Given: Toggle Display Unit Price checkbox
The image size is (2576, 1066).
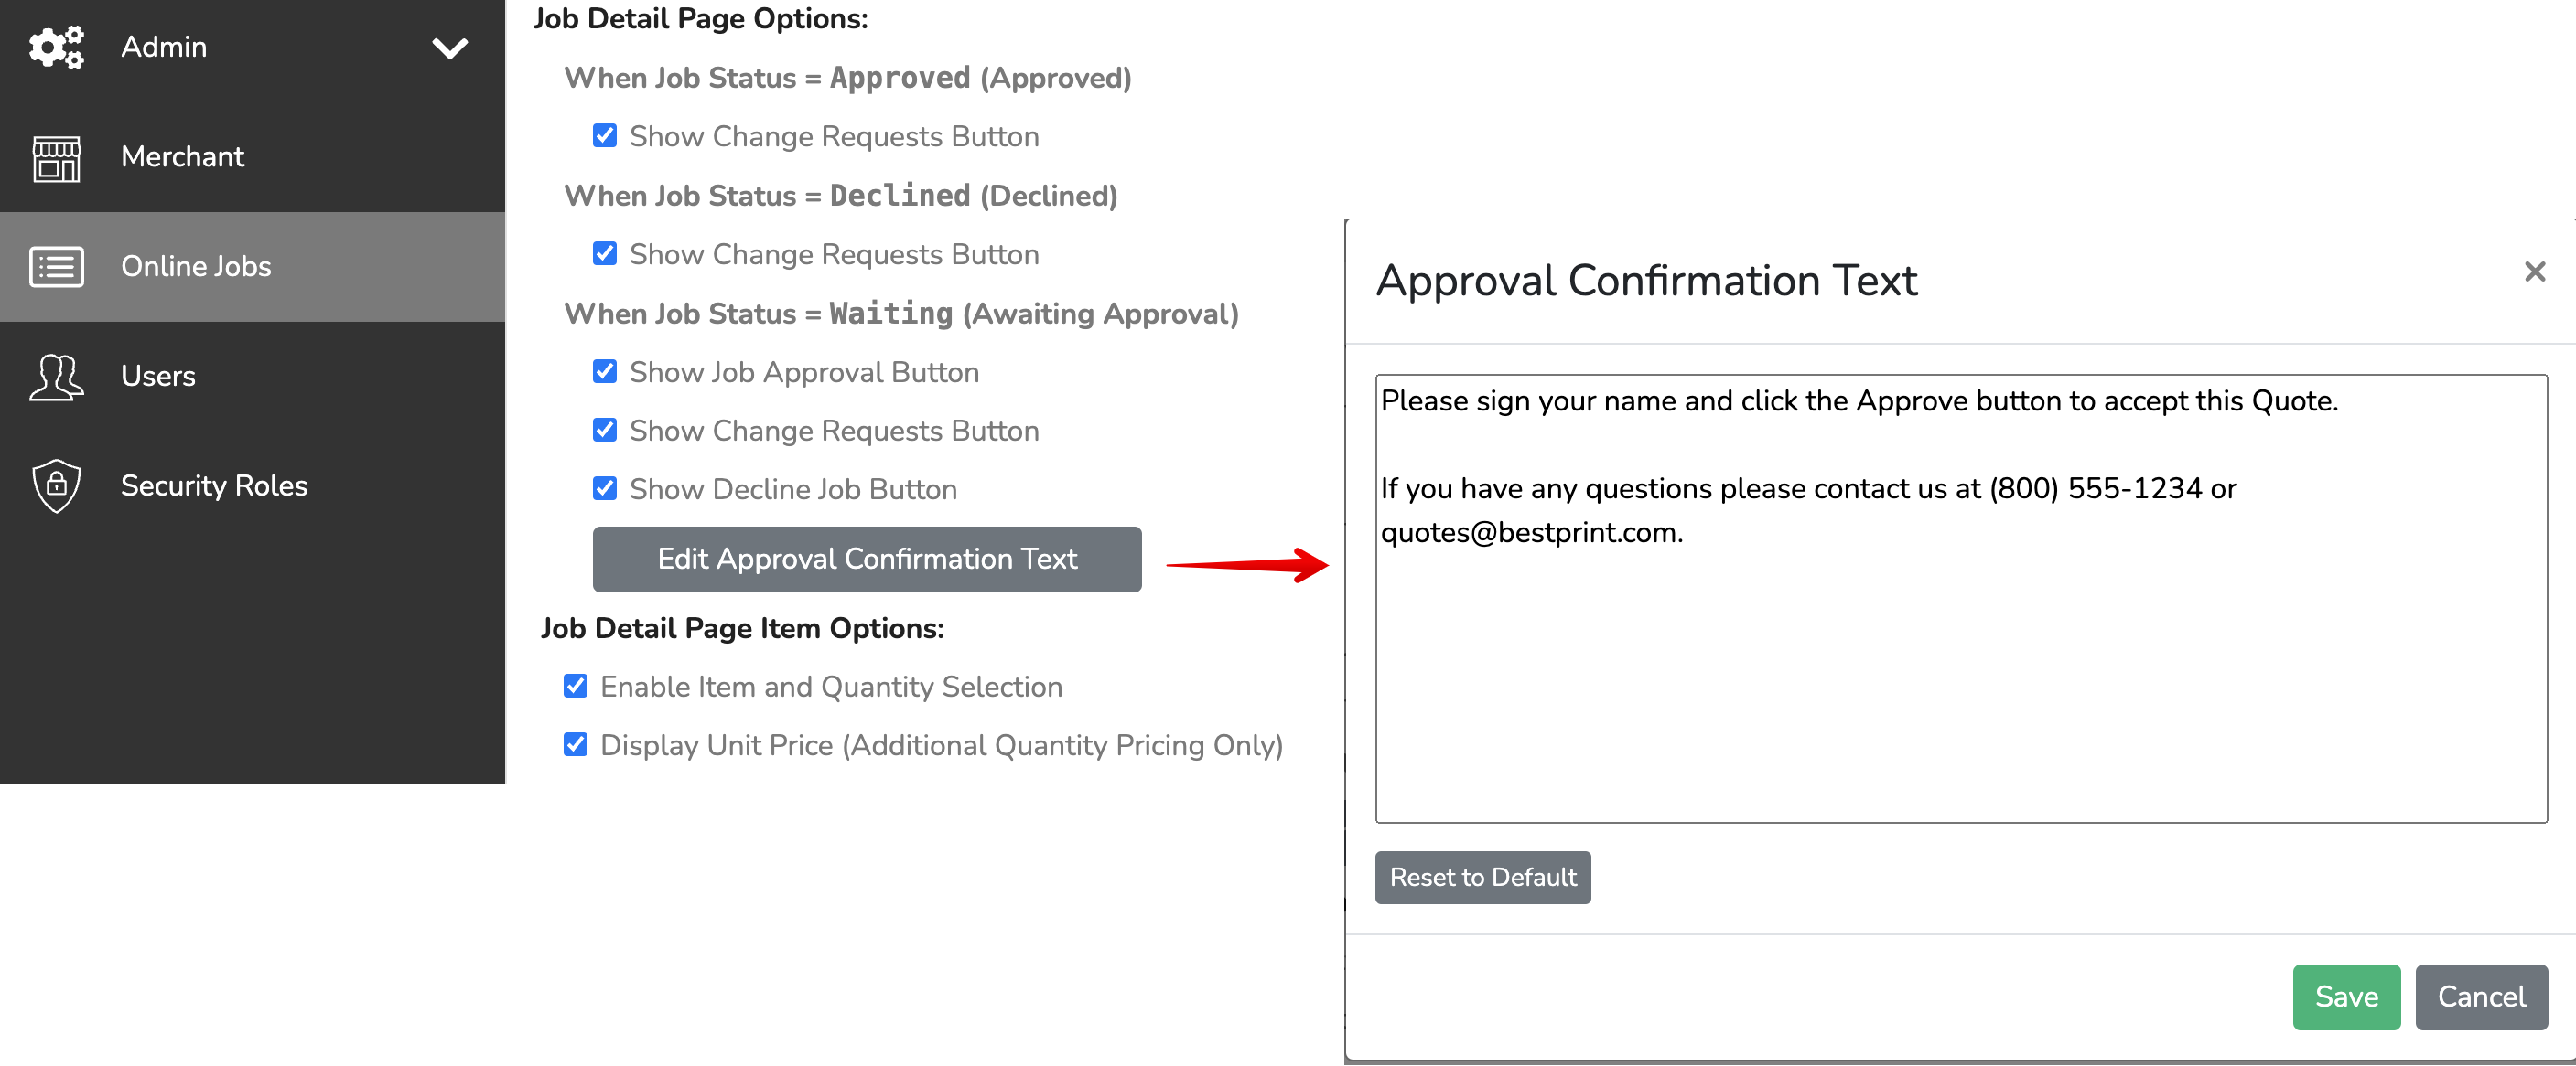Looking at the screenshot, I should tap(576, 744).
